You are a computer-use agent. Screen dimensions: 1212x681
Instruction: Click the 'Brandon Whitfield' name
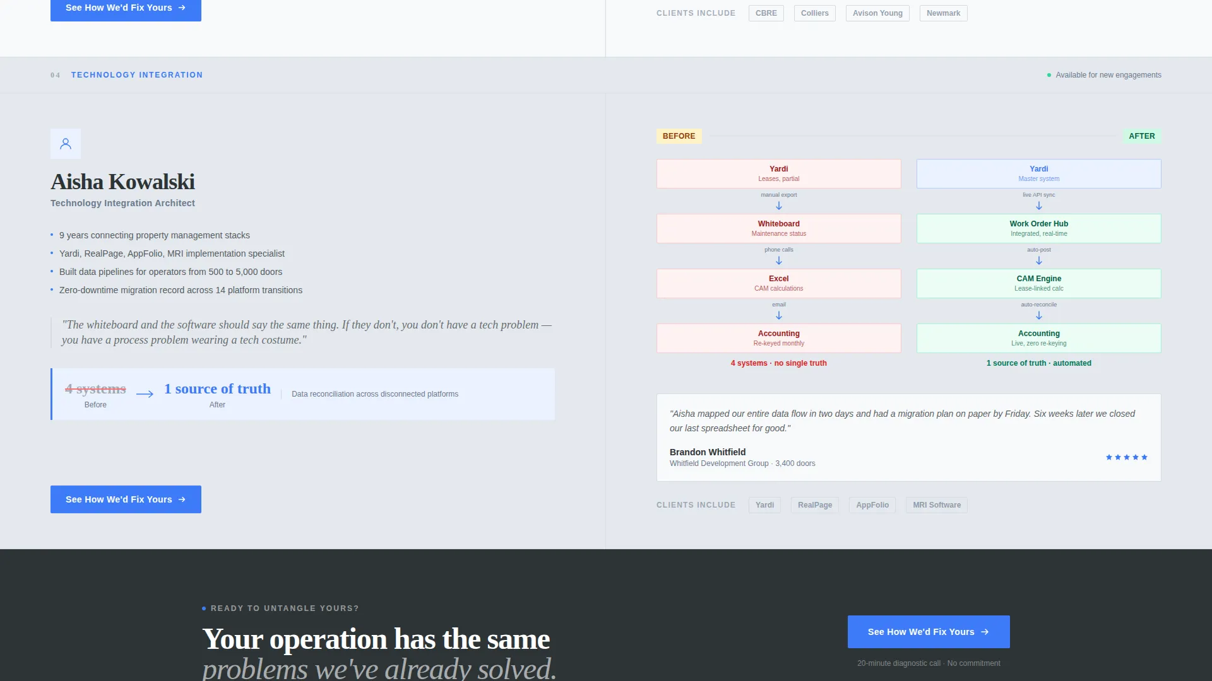point(708,452)
